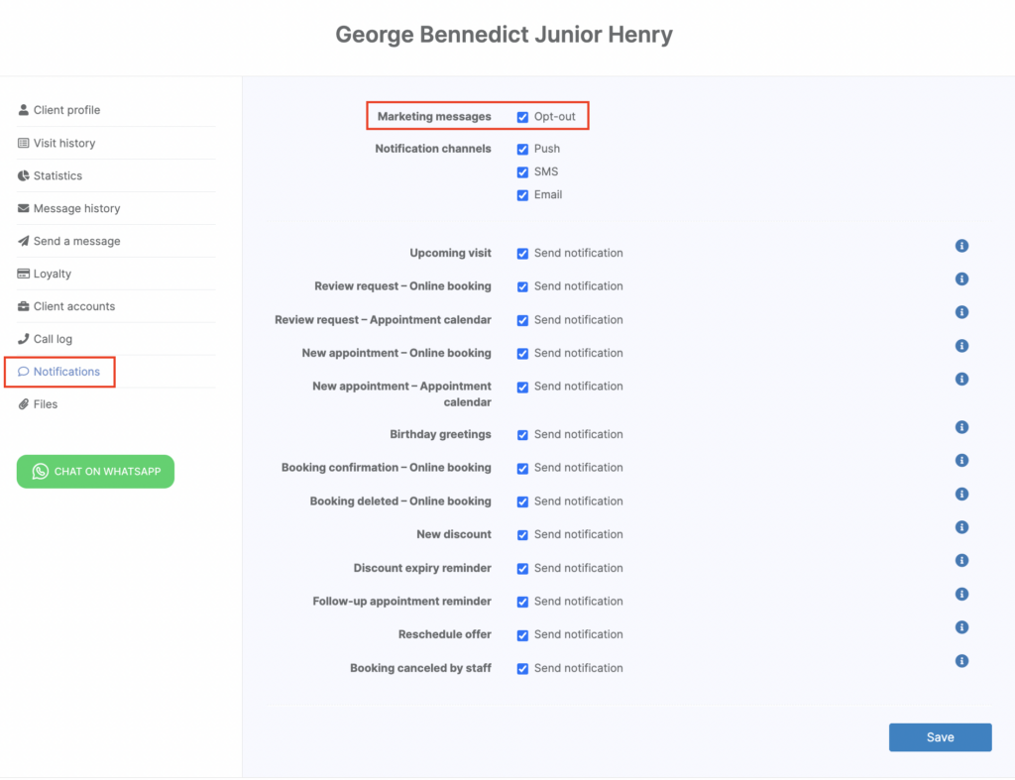1015x780 pixels.
Task: Click info icon for Birthday greetings row
Action: tap(961, 427)
